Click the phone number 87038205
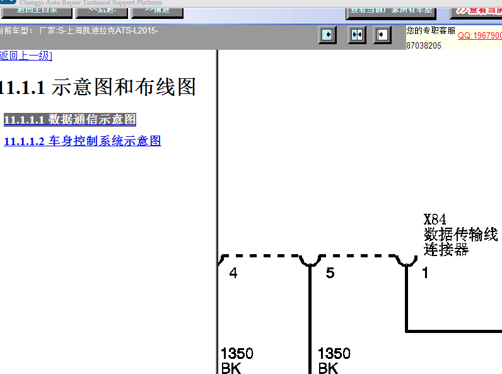This screenshot has height=374, width=502. (424, 45)
